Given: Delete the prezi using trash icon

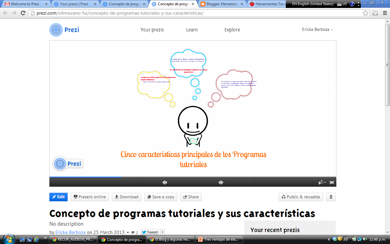Looking at the screenshot, I should coord(331,197).
